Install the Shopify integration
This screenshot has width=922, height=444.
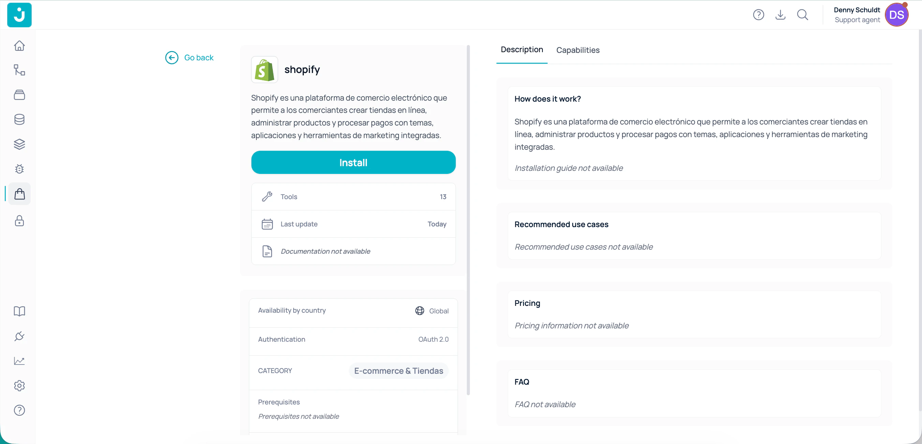(x=353, y=162)
